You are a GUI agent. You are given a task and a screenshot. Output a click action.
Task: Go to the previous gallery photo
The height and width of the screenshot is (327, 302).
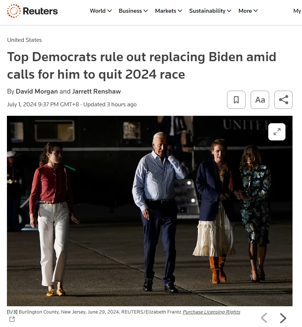[x=264, y=318]
